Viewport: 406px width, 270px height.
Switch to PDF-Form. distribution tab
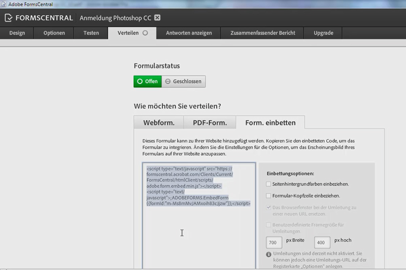point(210,123)
